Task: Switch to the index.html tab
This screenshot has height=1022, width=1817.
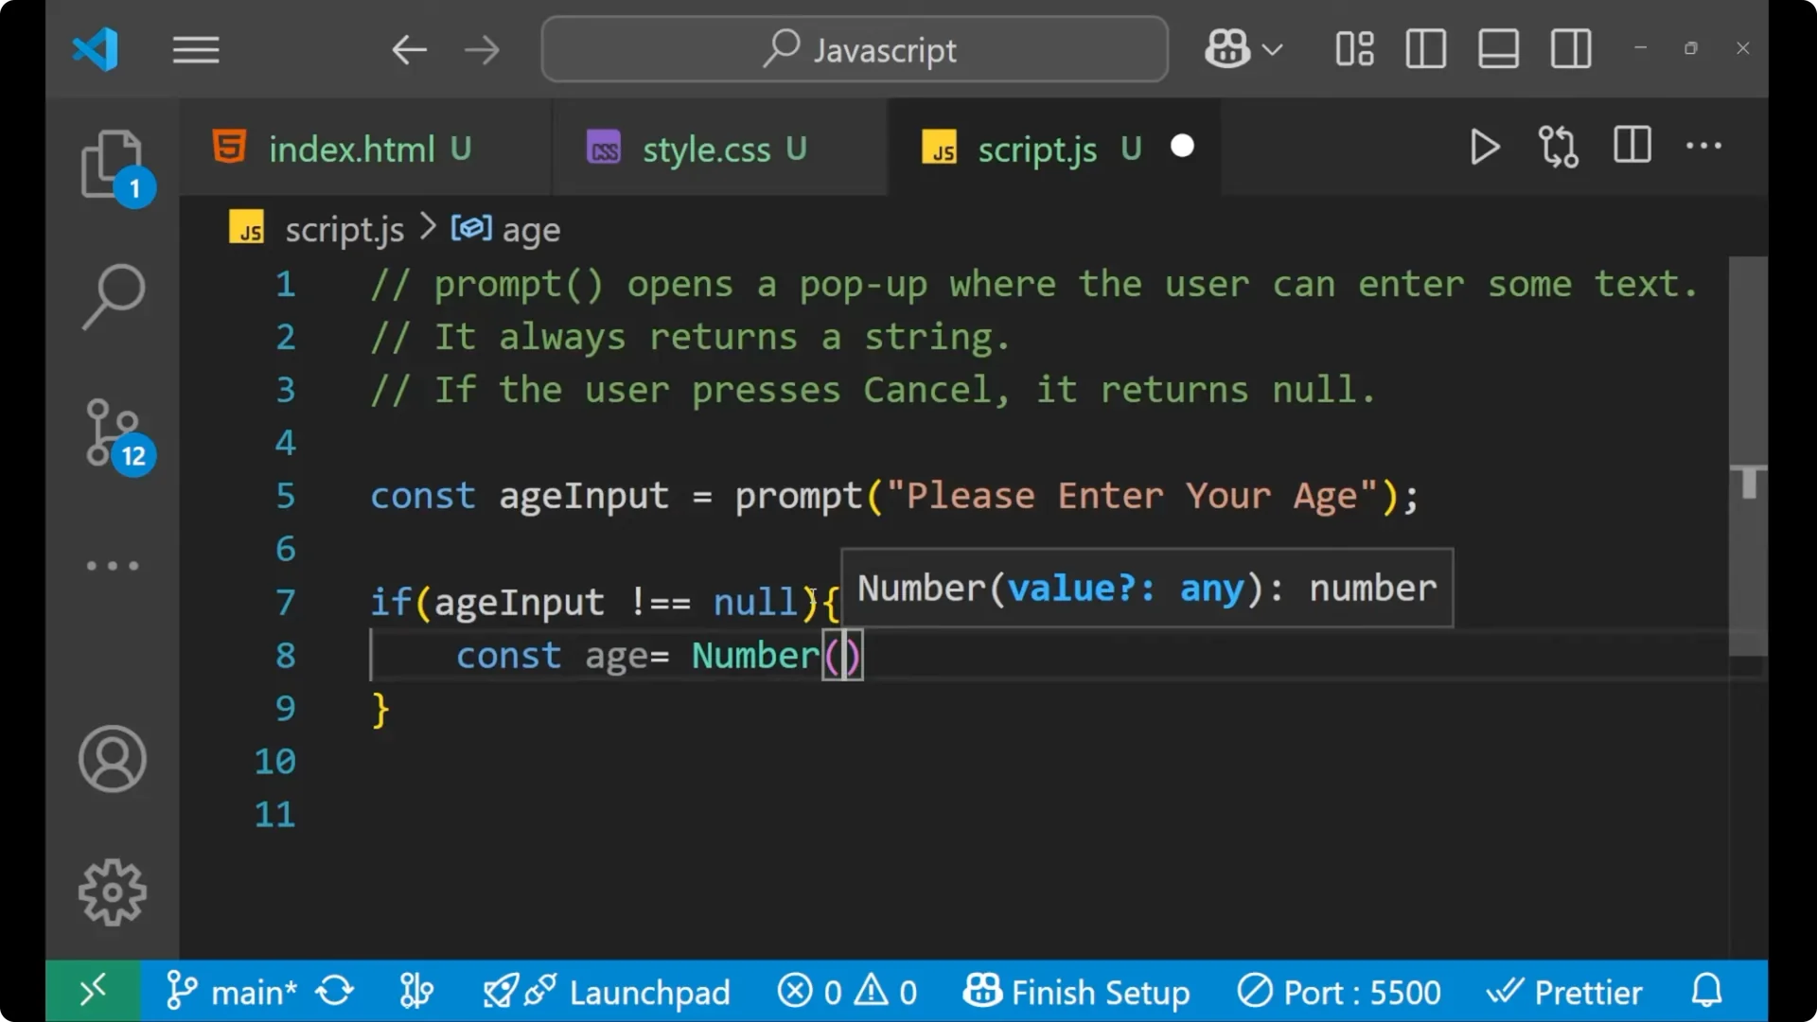Action: point(350,148)
